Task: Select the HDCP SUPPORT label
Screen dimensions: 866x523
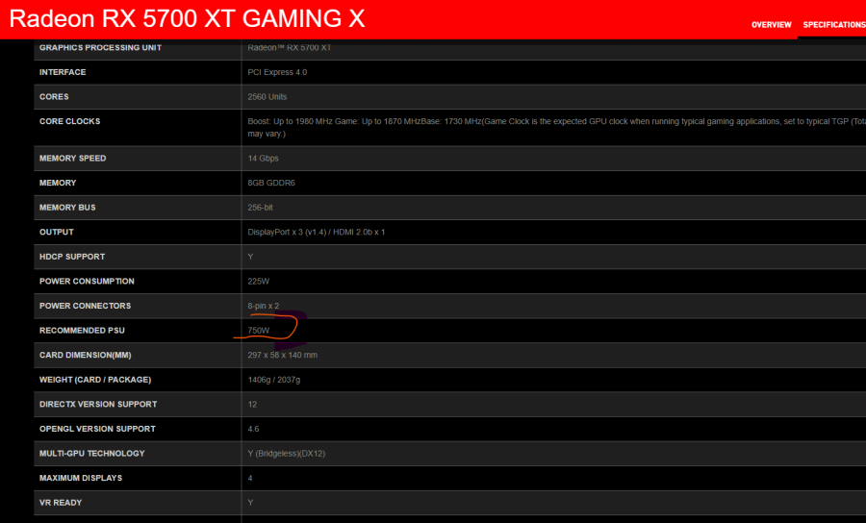Action: 72,257
